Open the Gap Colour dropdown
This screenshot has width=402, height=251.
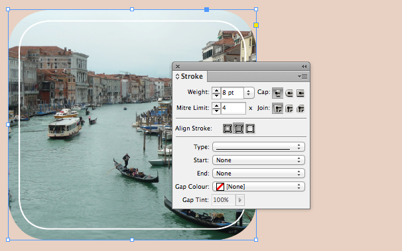point(259,187)
